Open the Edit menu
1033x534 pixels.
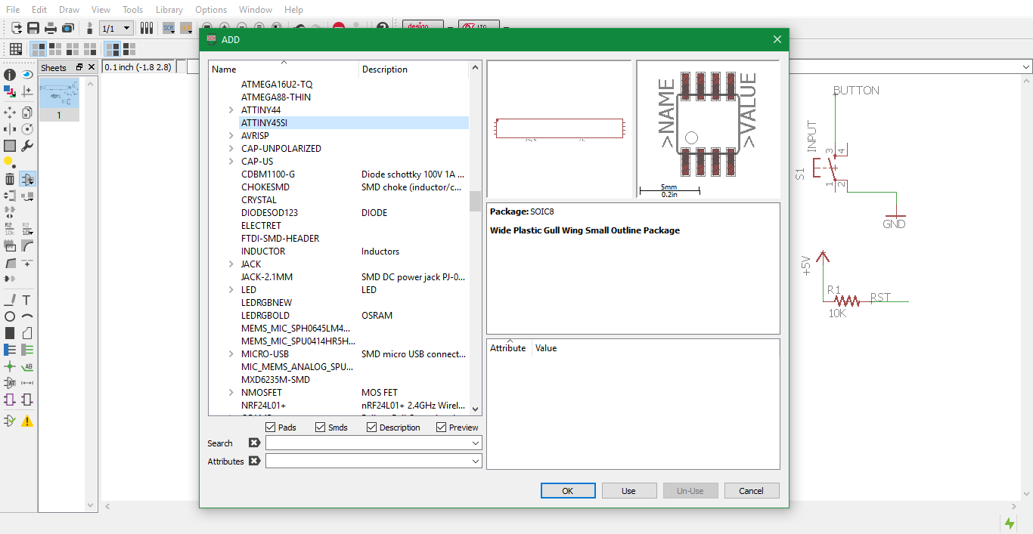39,10
